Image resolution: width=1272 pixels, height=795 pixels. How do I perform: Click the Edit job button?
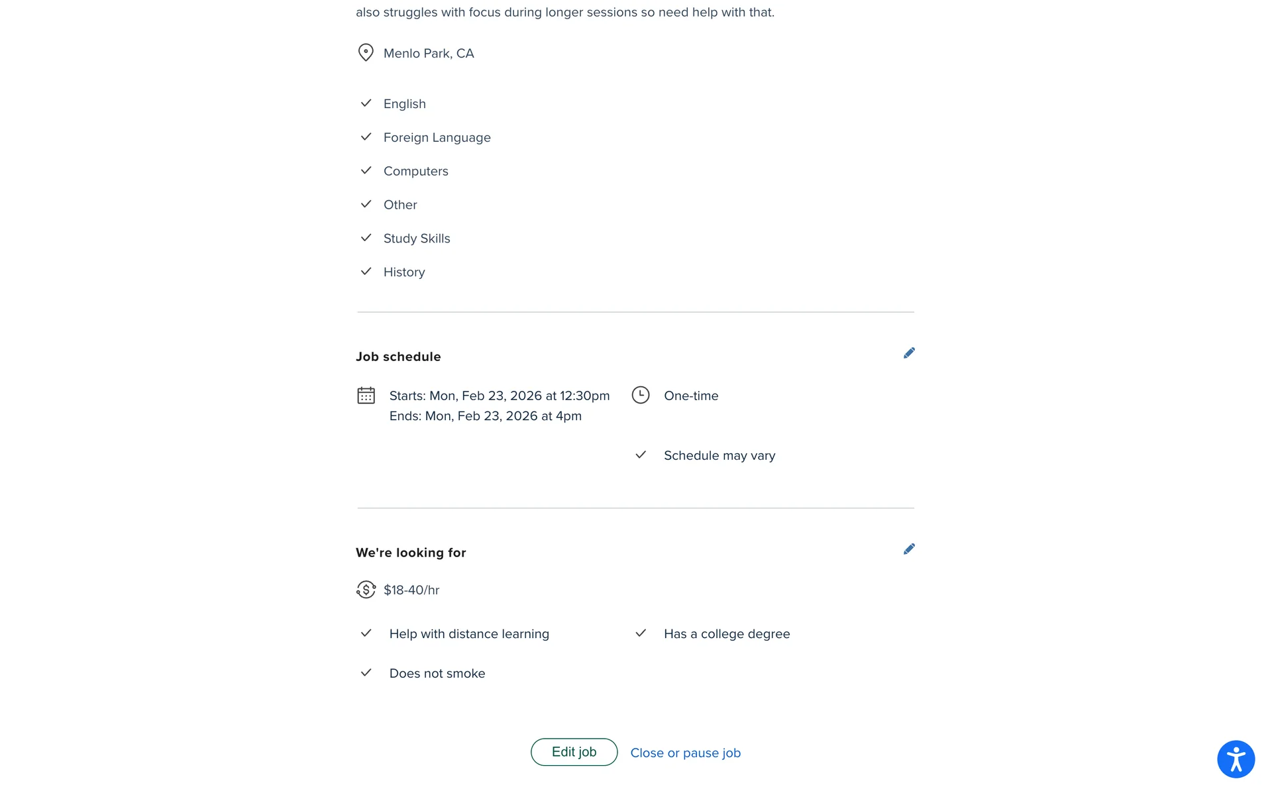click(x=574, y=752)
